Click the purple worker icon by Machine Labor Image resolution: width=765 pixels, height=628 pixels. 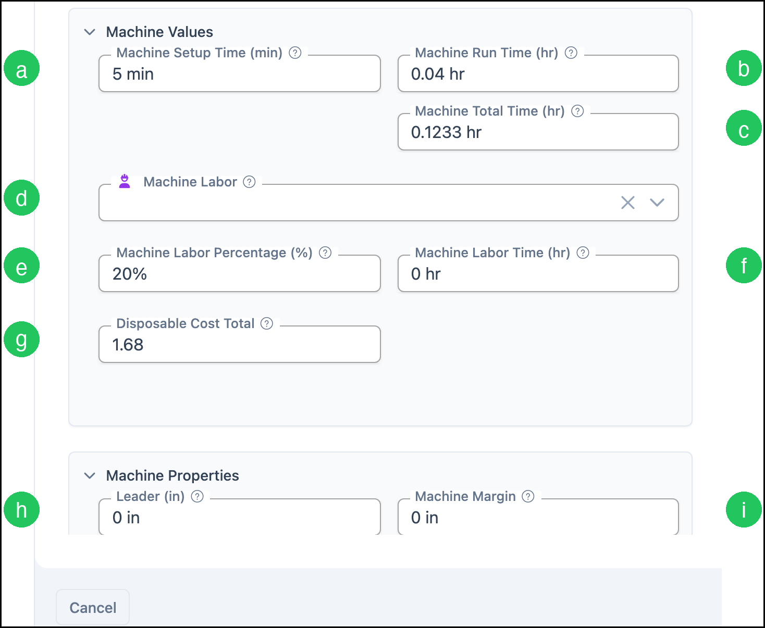(125, 181)
